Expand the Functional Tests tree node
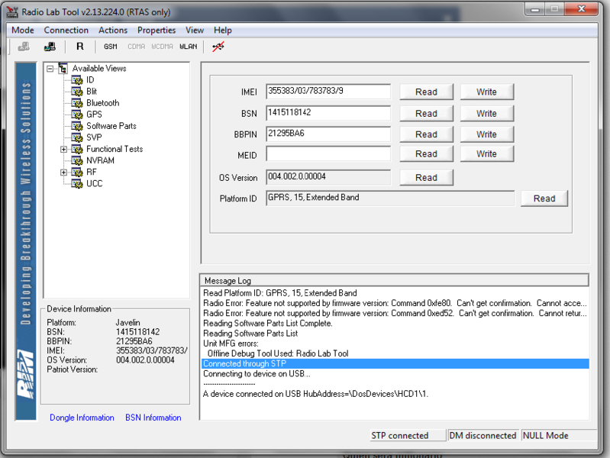610x458 pixels. coord(64,150)
